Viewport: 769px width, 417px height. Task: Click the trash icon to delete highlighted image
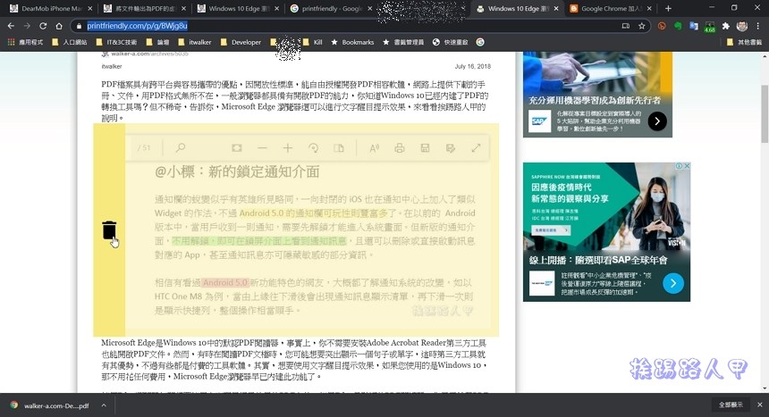point(109,230)
